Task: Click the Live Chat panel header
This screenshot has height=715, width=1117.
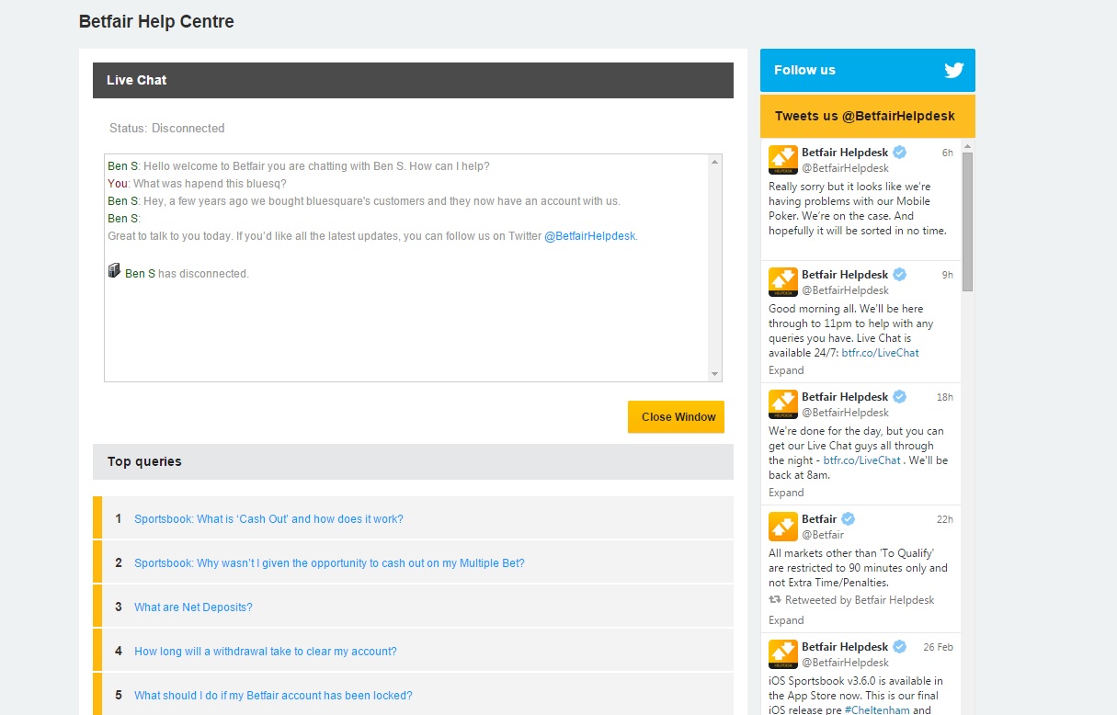Action: pyautogui.click(x=413, y=80)
